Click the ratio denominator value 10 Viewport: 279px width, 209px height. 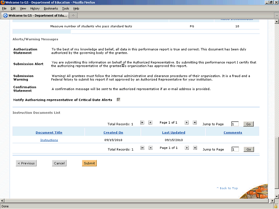[237, 26]
